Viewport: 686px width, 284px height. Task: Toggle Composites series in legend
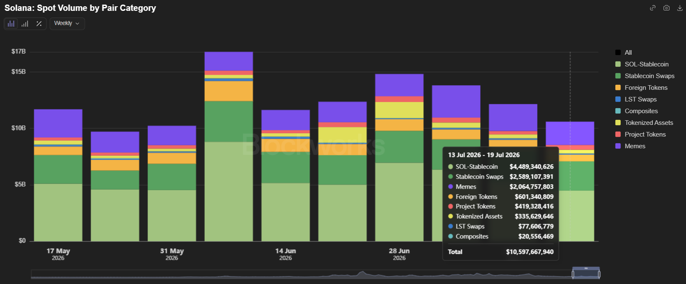pyautogui.click(x=637, y=111)
